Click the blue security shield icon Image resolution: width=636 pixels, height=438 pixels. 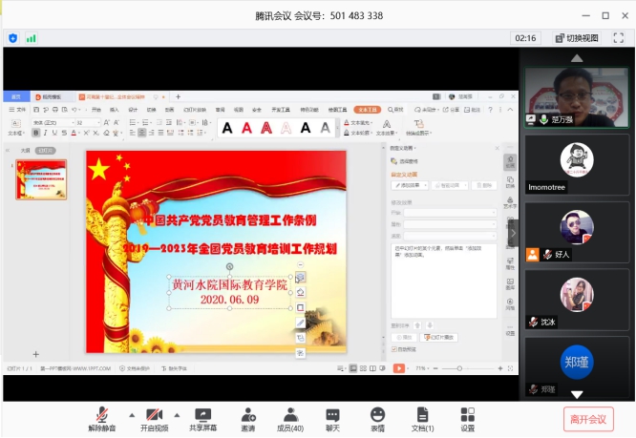click(x=13, y=38)
